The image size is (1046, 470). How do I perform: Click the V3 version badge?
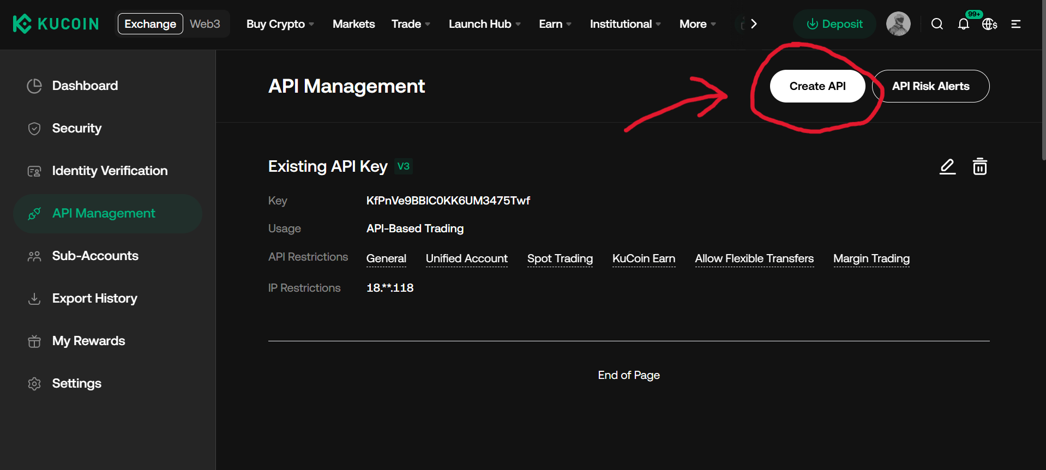click(404, 166)
